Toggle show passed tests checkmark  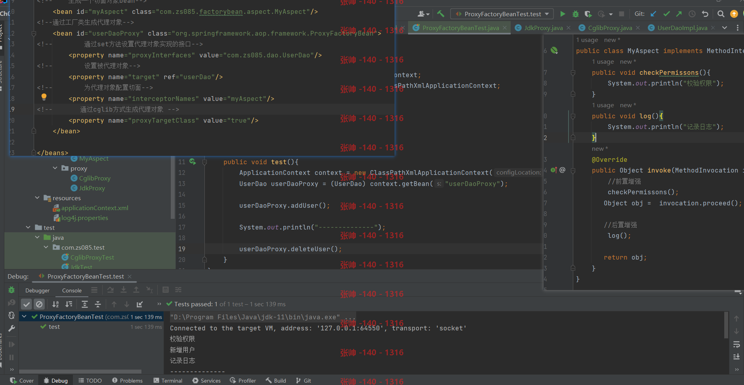pyautogui.click(x=26, y=304)
